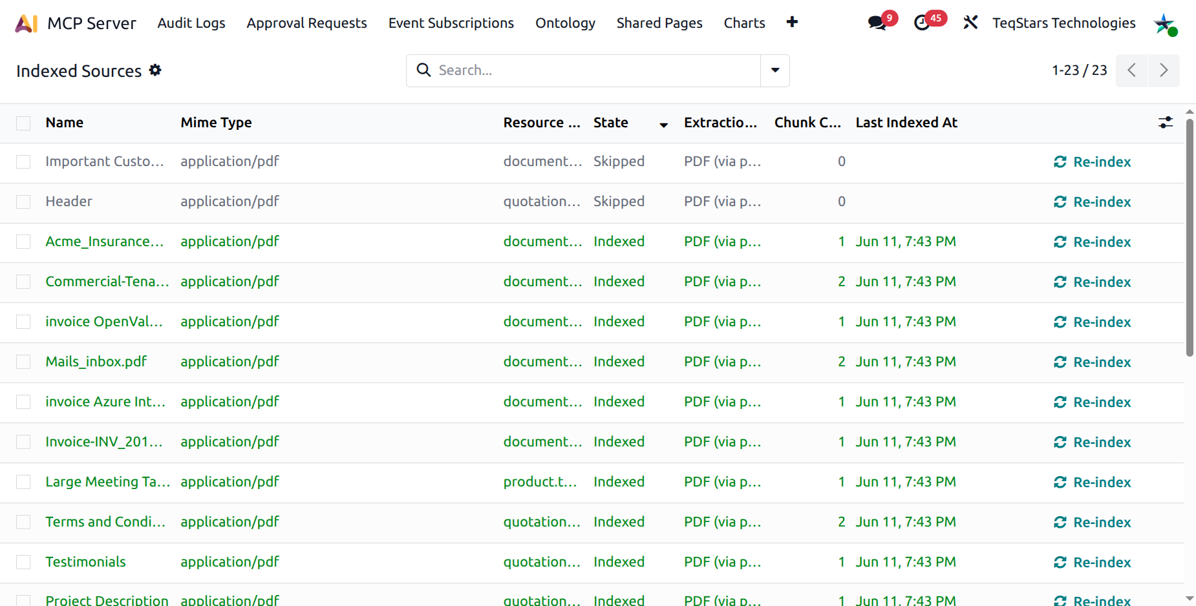Click the search magnifier icon
This screenshot has height=606, width=1196.
[423, 70]
